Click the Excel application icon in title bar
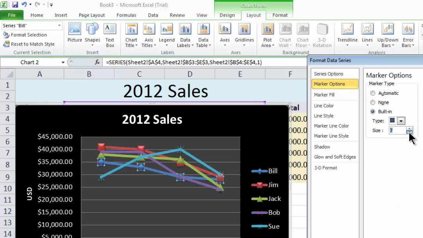 4,5
